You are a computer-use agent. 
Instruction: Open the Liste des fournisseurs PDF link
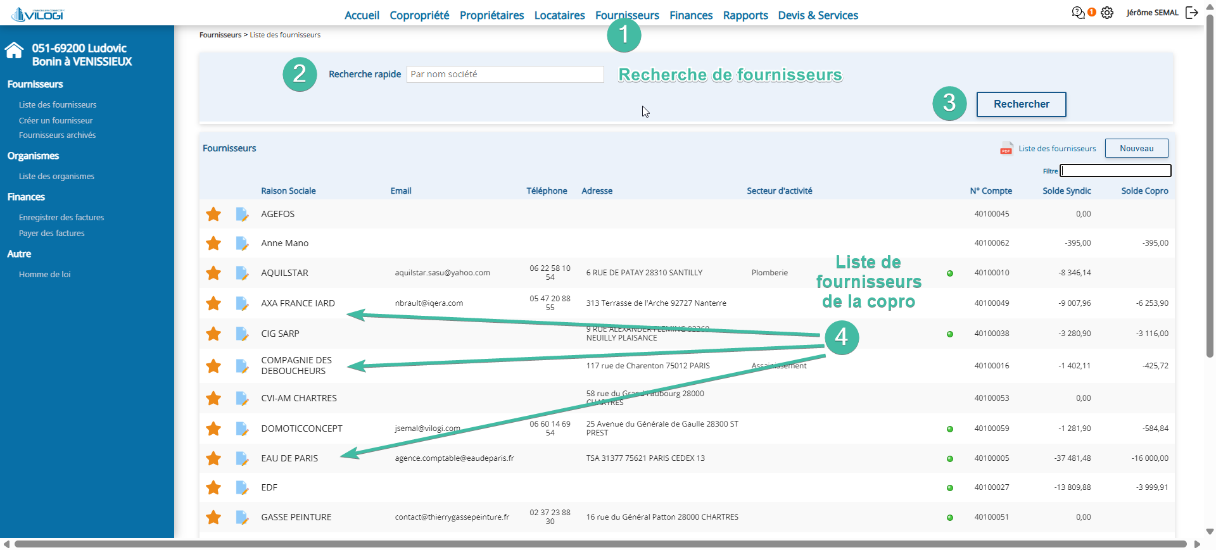click(x=1057, y=149)
